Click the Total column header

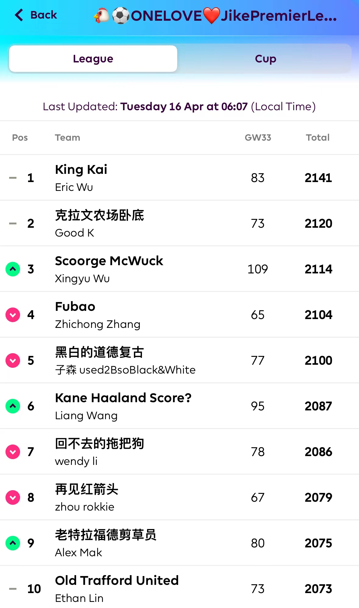coord(318,138)
